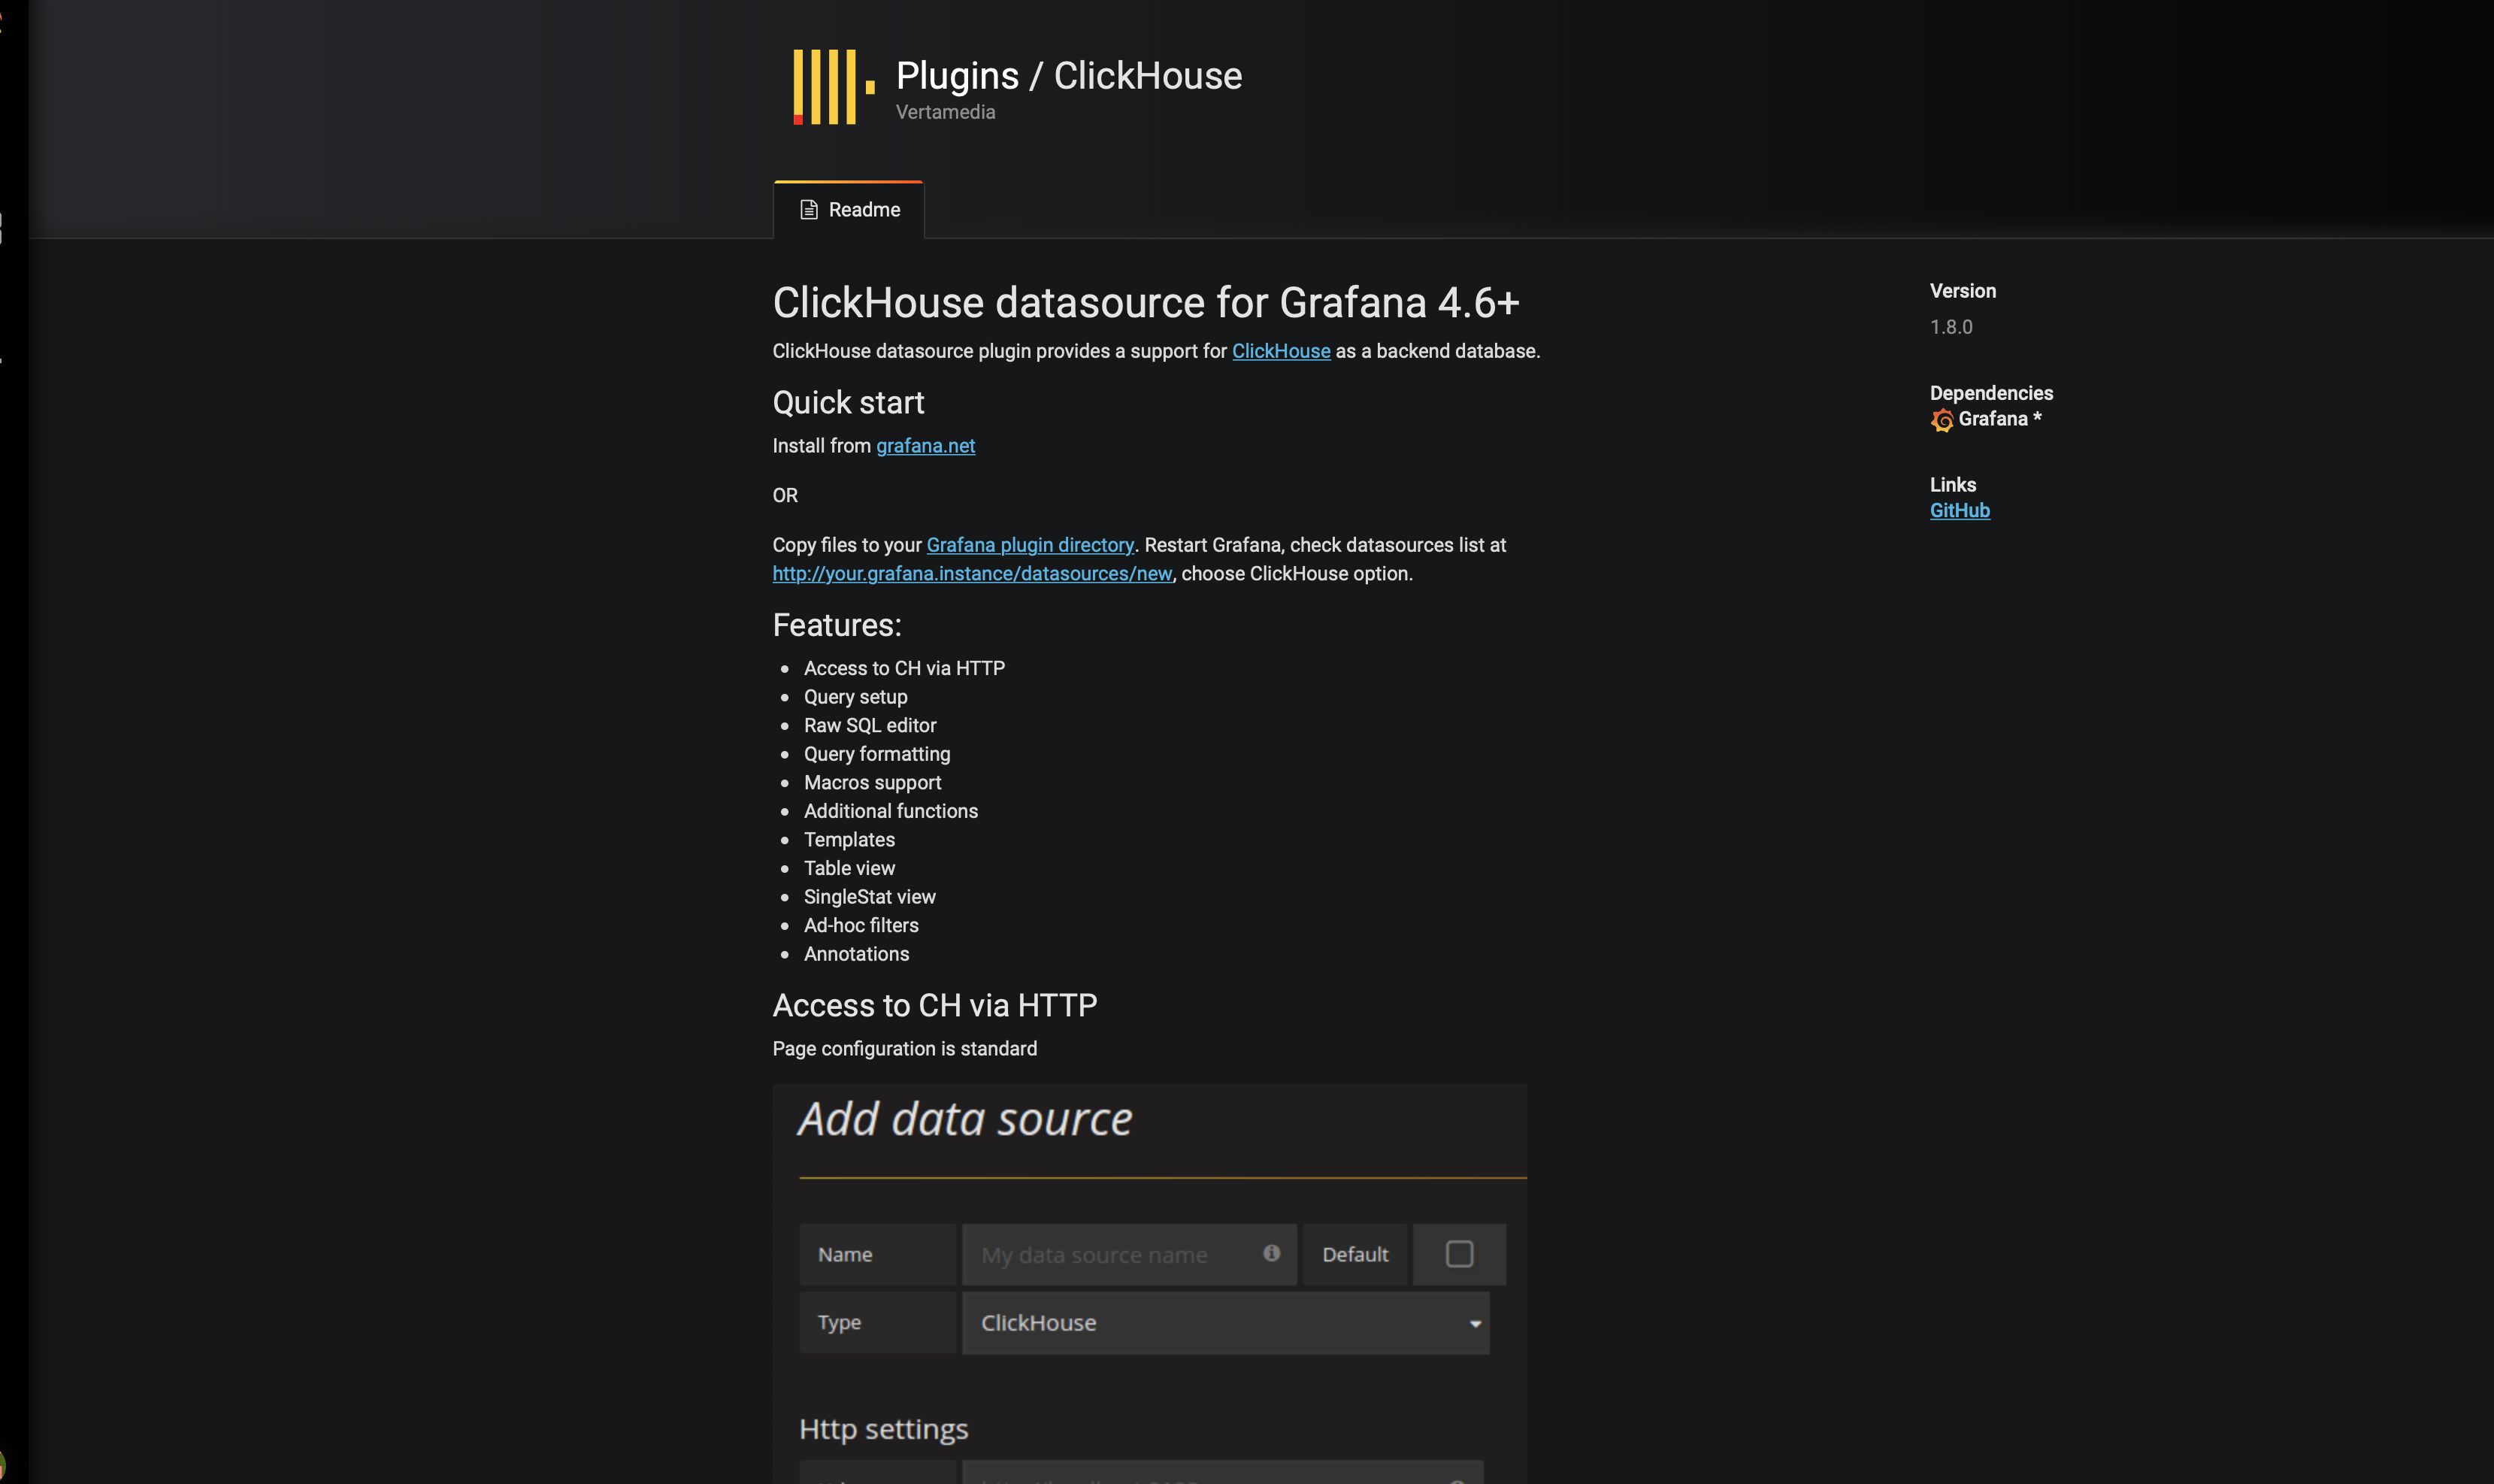Viewport: 2494px width, 1484px height.
Task: Click the info icon in Name field
Action: 1270,1253
